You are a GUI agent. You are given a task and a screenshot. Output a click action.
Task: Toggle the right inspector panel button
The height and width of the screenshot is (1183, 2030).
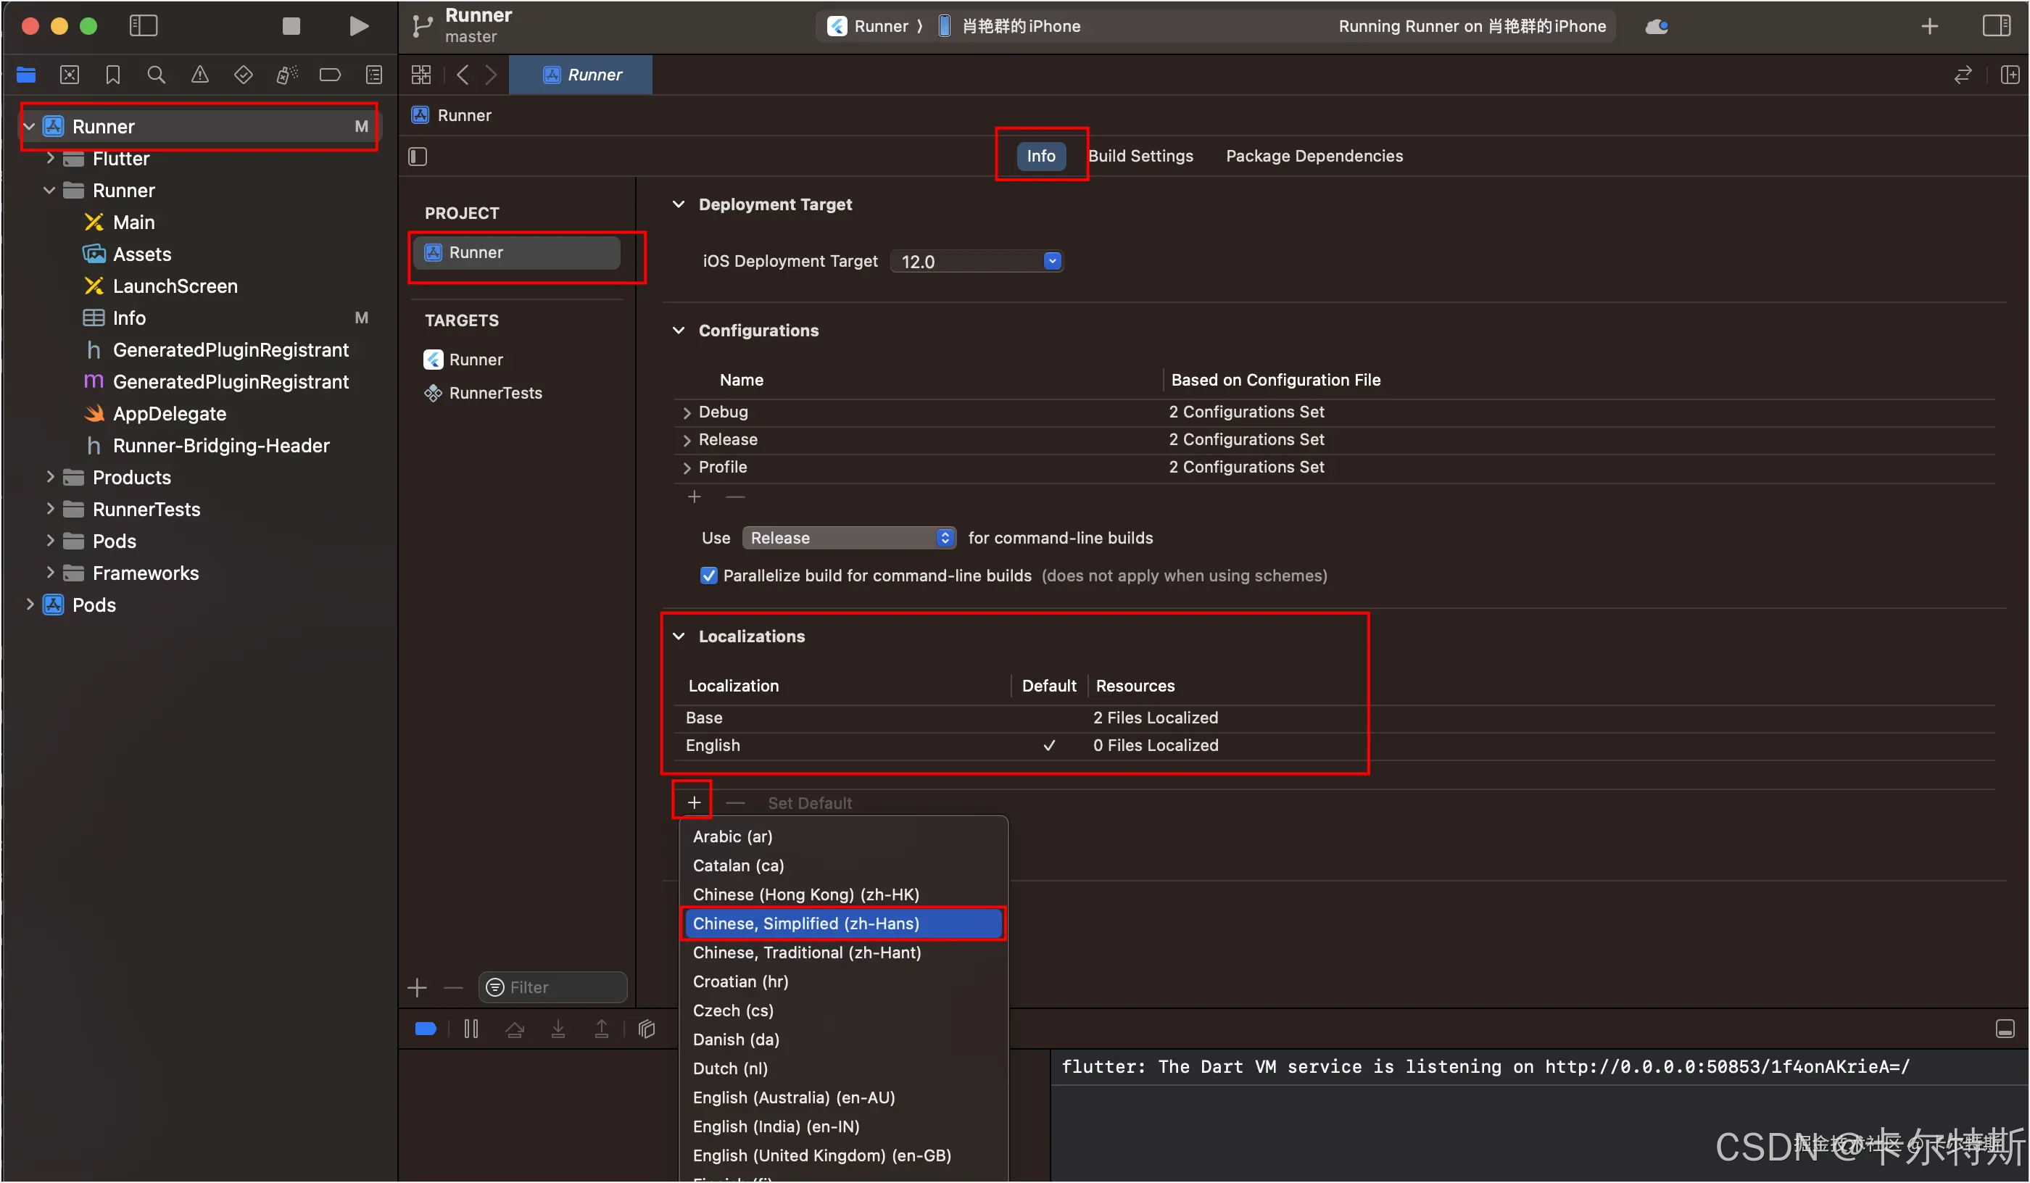pyautogui.click(x=1996, y=26)
